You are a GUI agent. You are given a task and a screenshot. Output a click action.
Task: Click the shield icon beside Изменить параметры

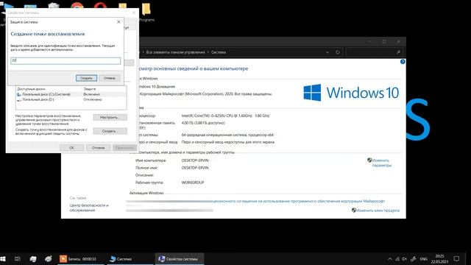pos(369,160)
